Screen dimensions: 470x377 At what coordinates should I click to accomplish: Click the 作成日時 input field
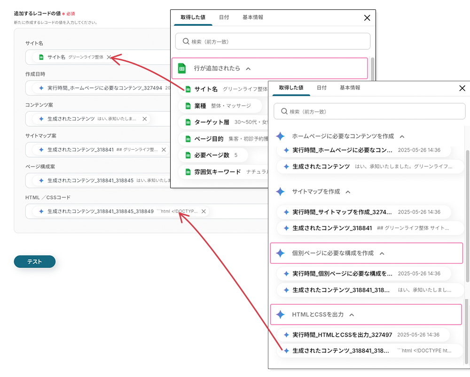pos(98,88)
